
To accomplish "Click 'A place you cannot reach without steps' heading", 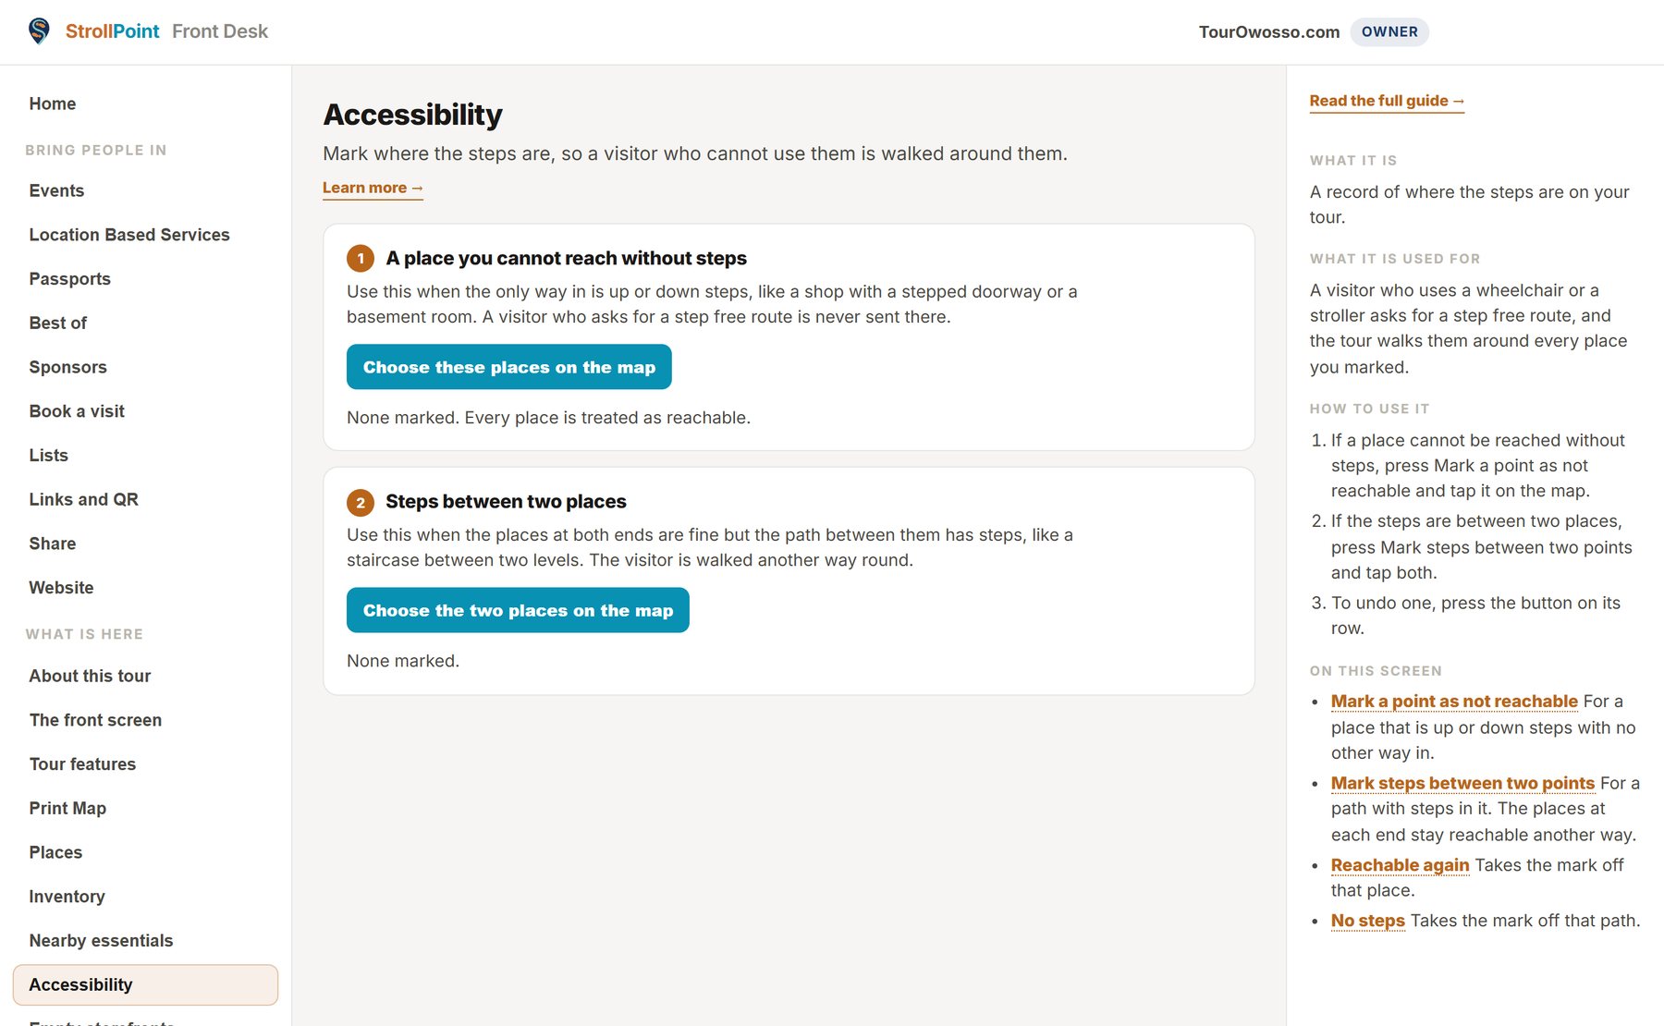I will click(566, 258).
